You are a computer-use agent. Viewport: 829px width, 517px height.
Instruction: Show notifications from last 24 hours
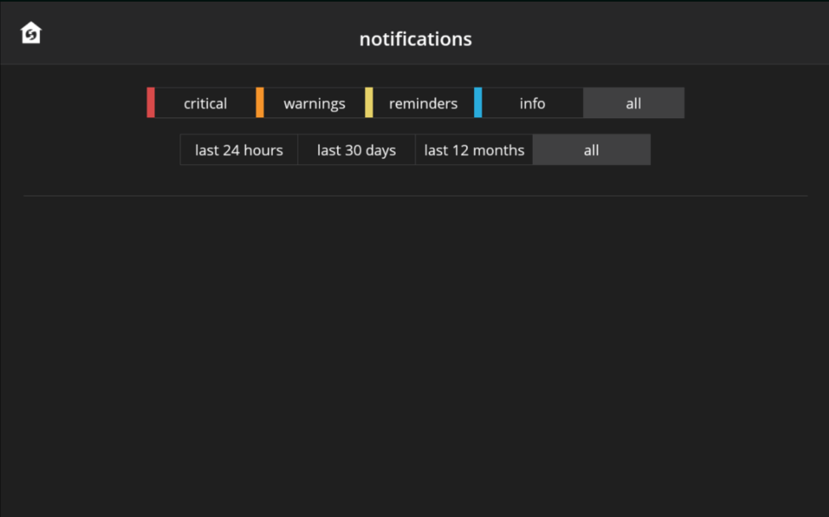pyautogui.click(x=239, y=150)
